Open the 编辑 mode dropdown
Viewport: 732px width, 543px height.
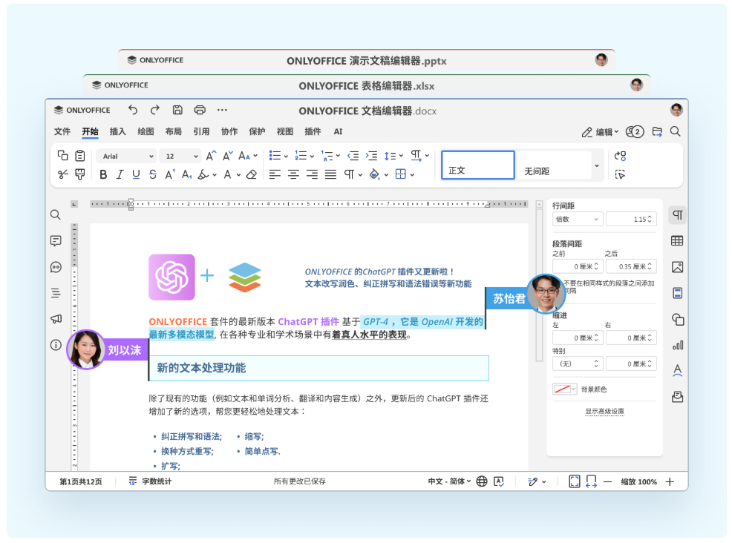600,132
